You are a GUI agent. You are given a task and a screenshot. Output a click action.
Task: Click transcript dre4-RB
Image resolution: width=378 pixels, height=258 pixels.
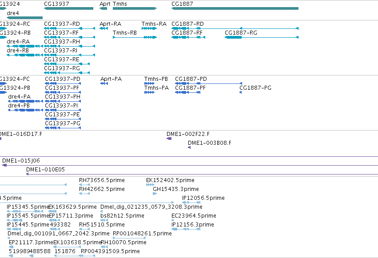24,55
